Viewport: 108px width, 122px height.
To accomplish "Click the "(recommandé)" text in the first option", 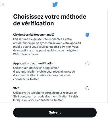I will point(44,34).
